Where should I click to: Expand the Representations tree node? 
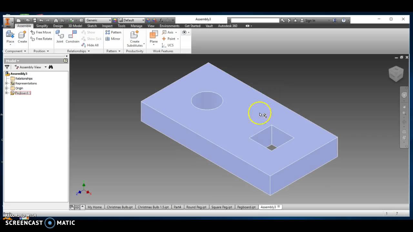coord(6,83)
